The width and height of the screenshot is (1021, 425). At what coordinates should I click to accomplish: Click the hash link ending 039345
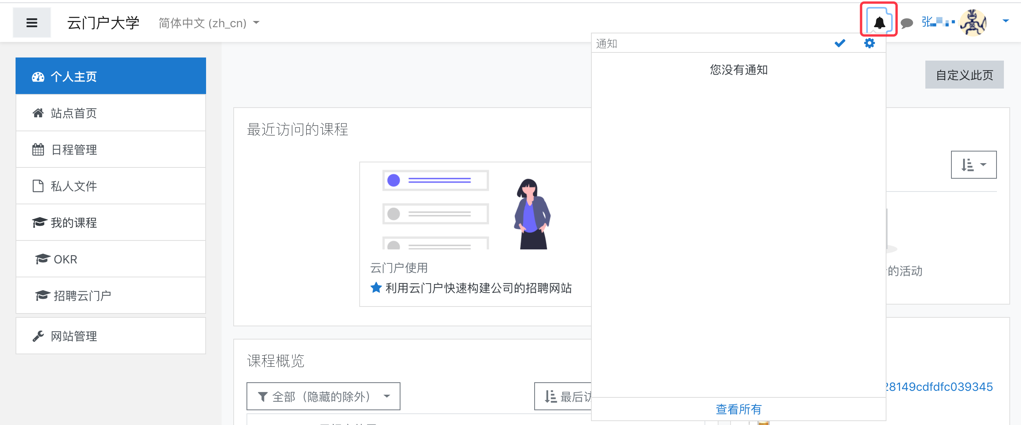click(x=939, y=386)
